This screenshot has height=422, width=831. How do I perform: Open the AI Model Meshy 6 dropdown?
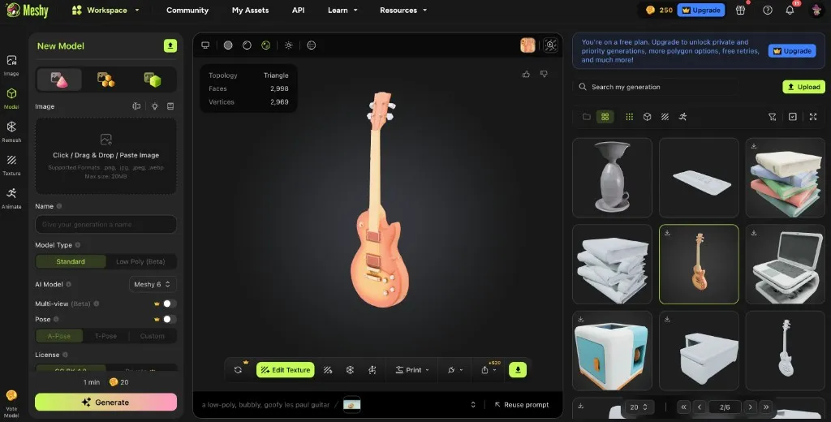tap(153, 284)
